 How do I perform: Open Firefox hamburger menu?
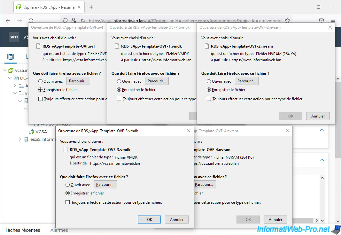tap(333, 20)
